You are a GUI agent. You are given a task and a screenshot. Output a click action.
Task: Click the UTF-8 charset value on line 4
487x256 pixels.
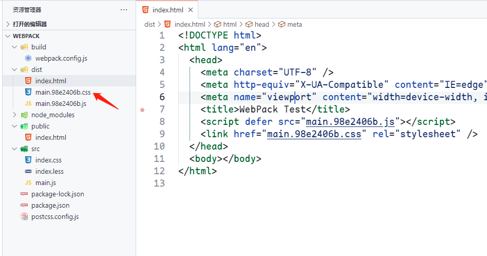(x=297, y=72)
